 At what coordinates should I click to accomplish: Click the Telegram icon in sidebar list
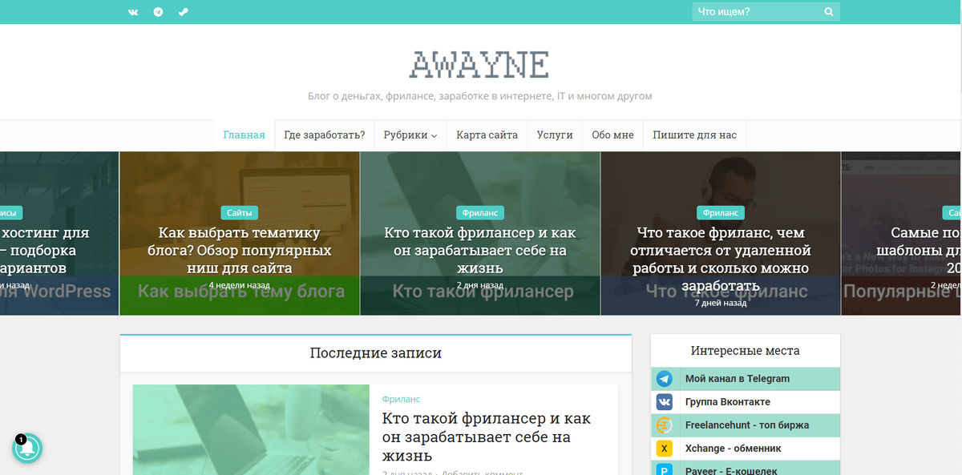pos(665,379)
